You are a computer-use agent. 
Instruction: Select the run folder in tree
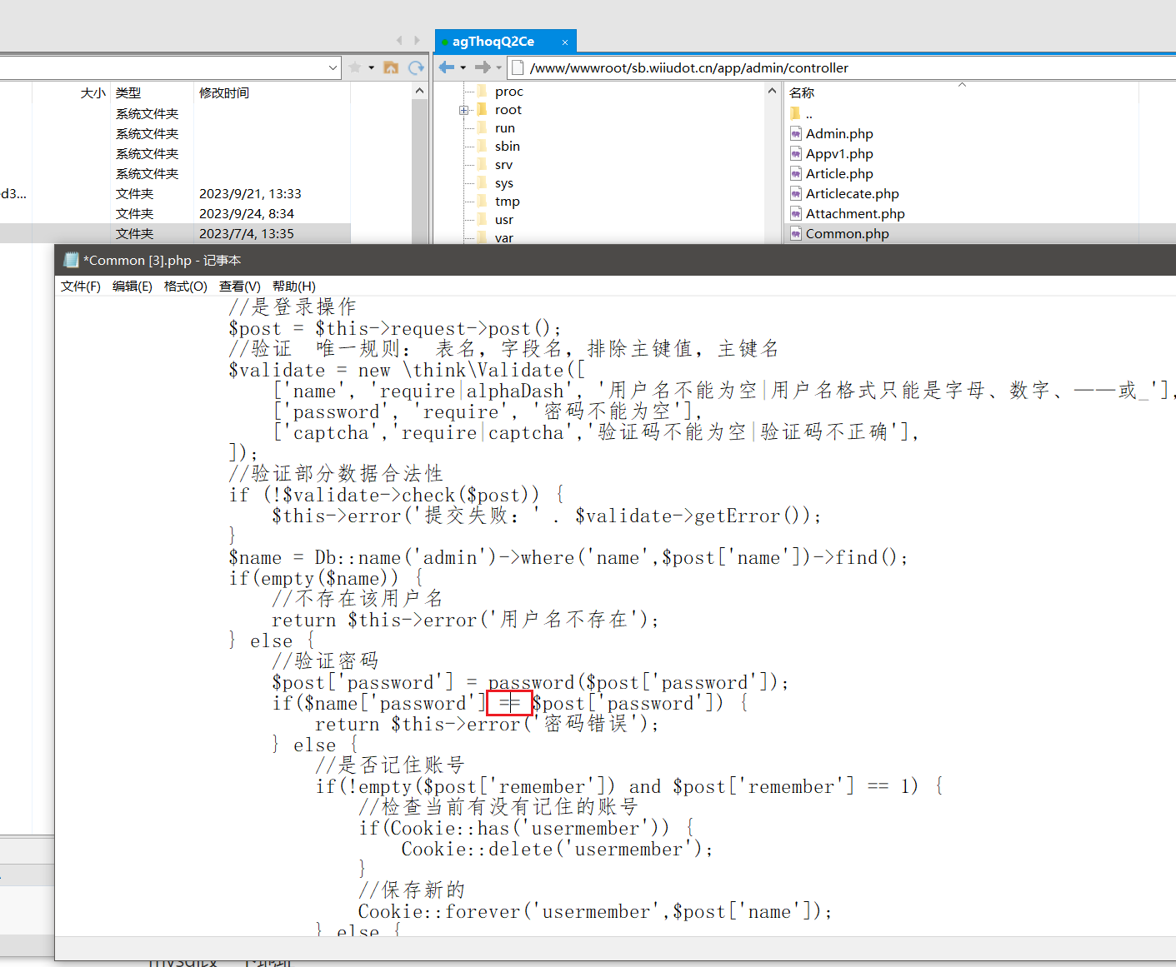pyautogui.click(x=505, y=128)
